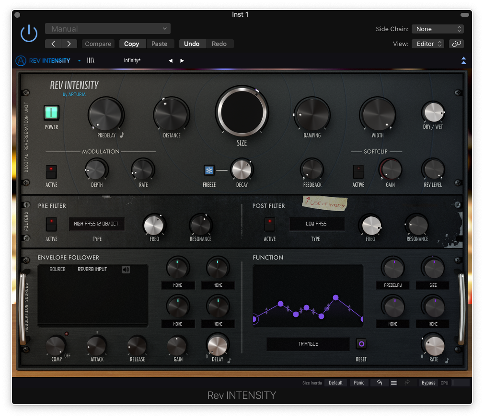The height and width of the screenshot is (418, 484).
Task: Click the DAMPING knob
Action: pyautogui.click(x=312, y=114)
